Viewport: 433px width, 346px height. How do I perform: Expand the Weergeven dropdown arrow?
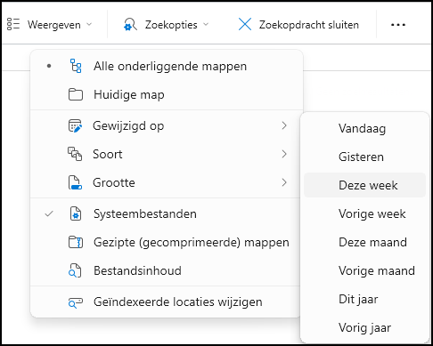(89, 24)
